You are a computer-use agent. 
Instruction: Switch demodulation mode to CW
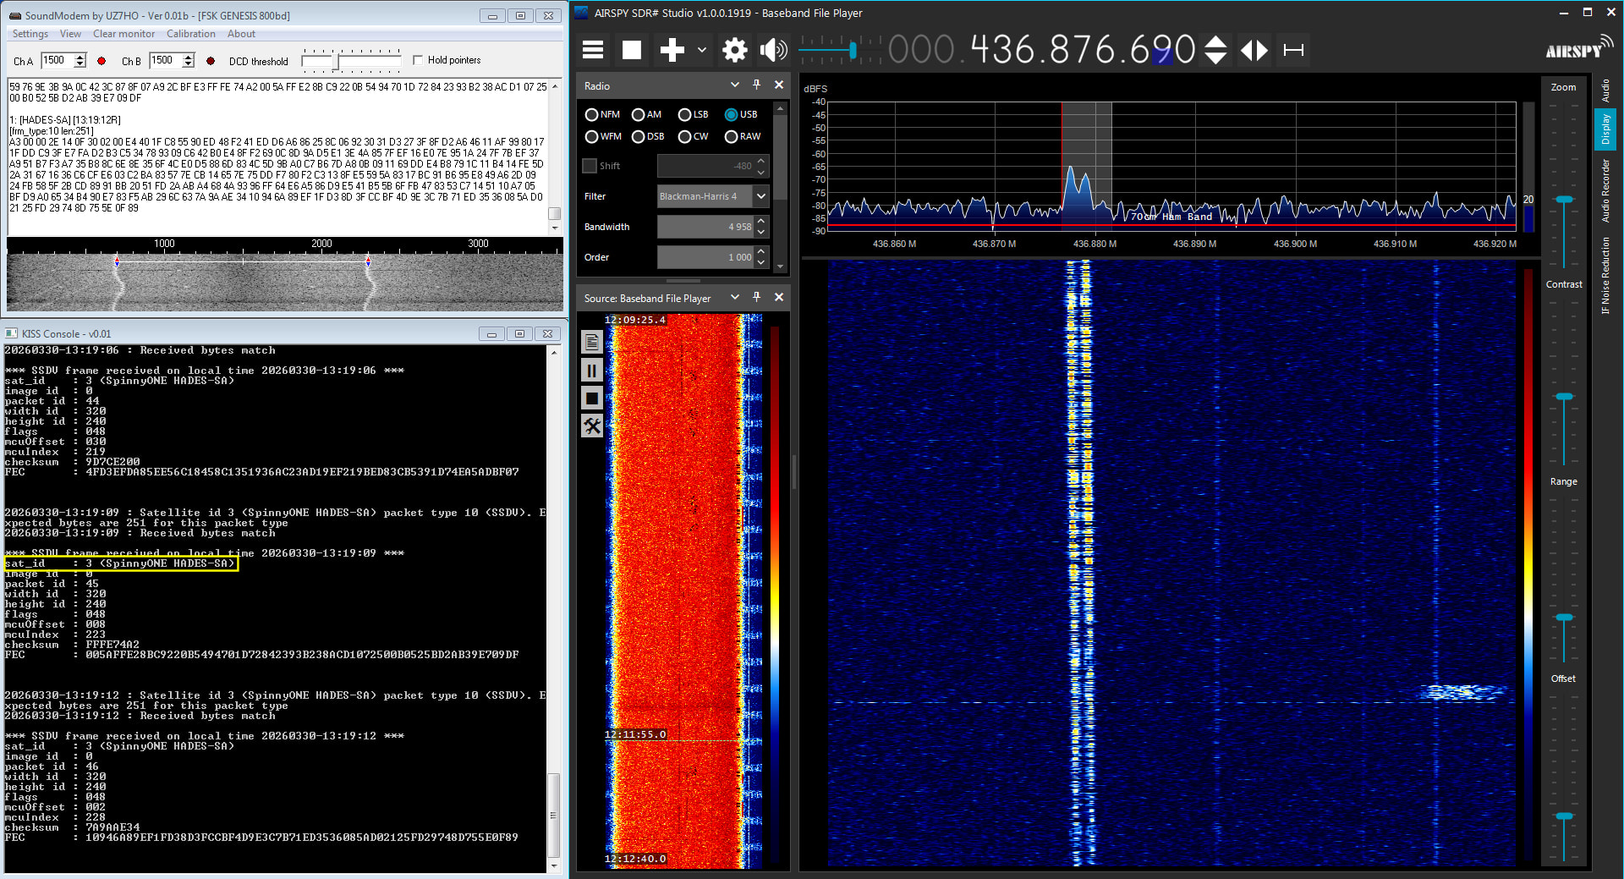[x=685, y=137]
